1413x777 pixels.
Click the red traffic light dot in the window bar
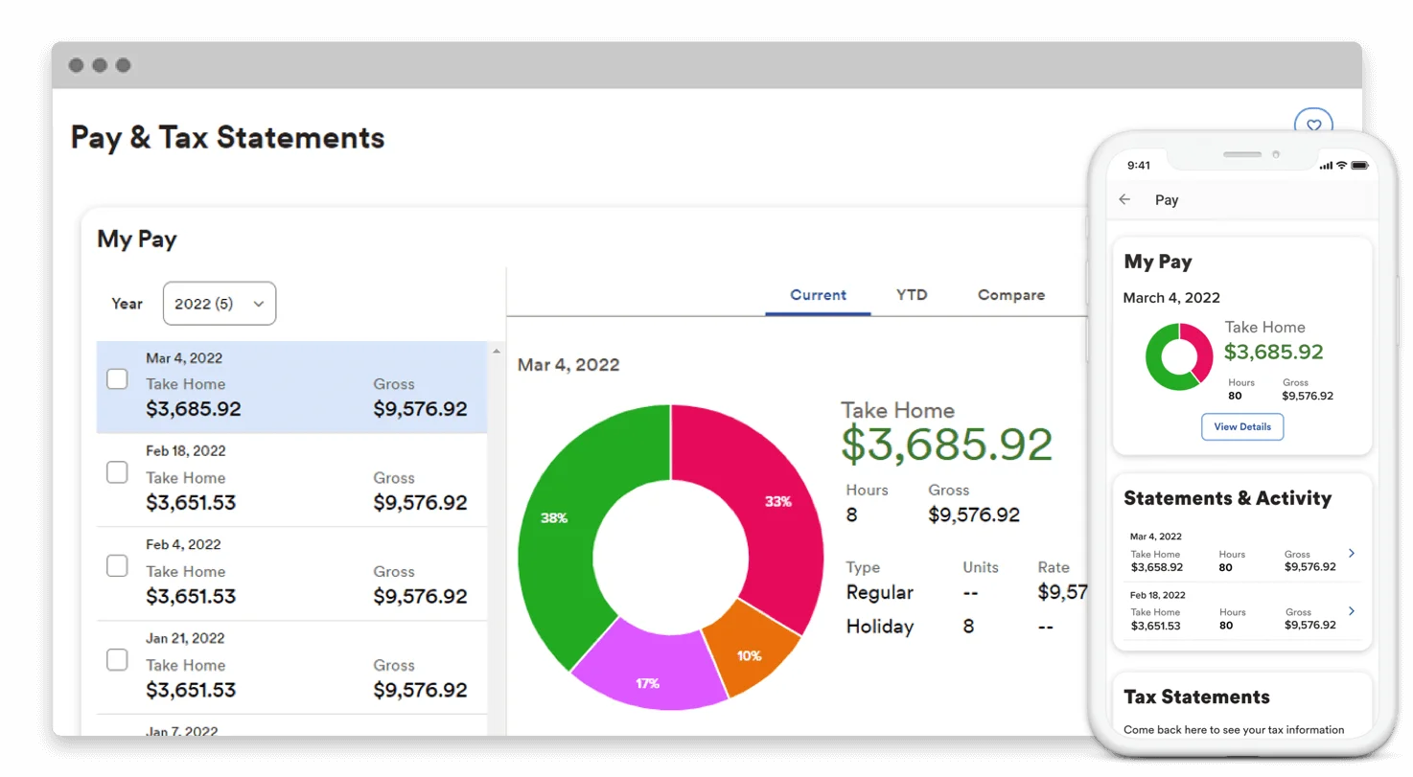77,65
